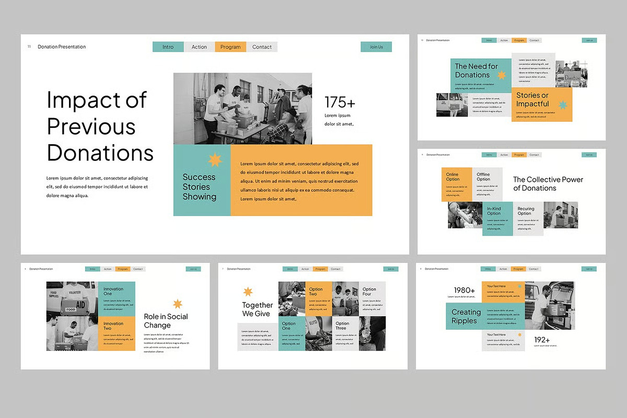Click the 1980+ statistic
The height and width of the screenshot is (418, 627).
(x=464, y=291)
